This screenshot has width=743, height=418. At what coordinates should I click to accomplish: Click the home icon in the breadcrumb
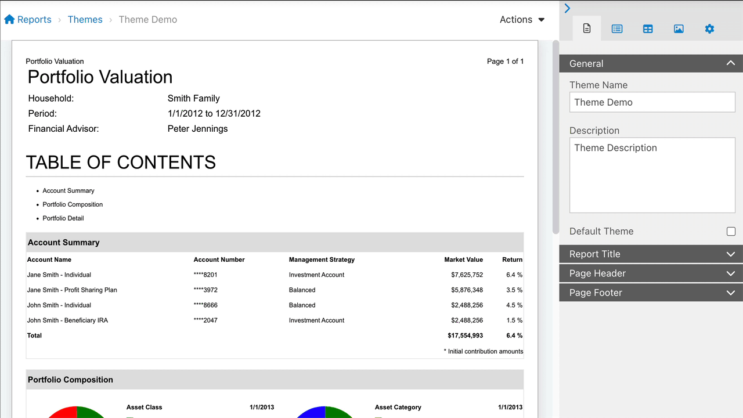point(9,19)
